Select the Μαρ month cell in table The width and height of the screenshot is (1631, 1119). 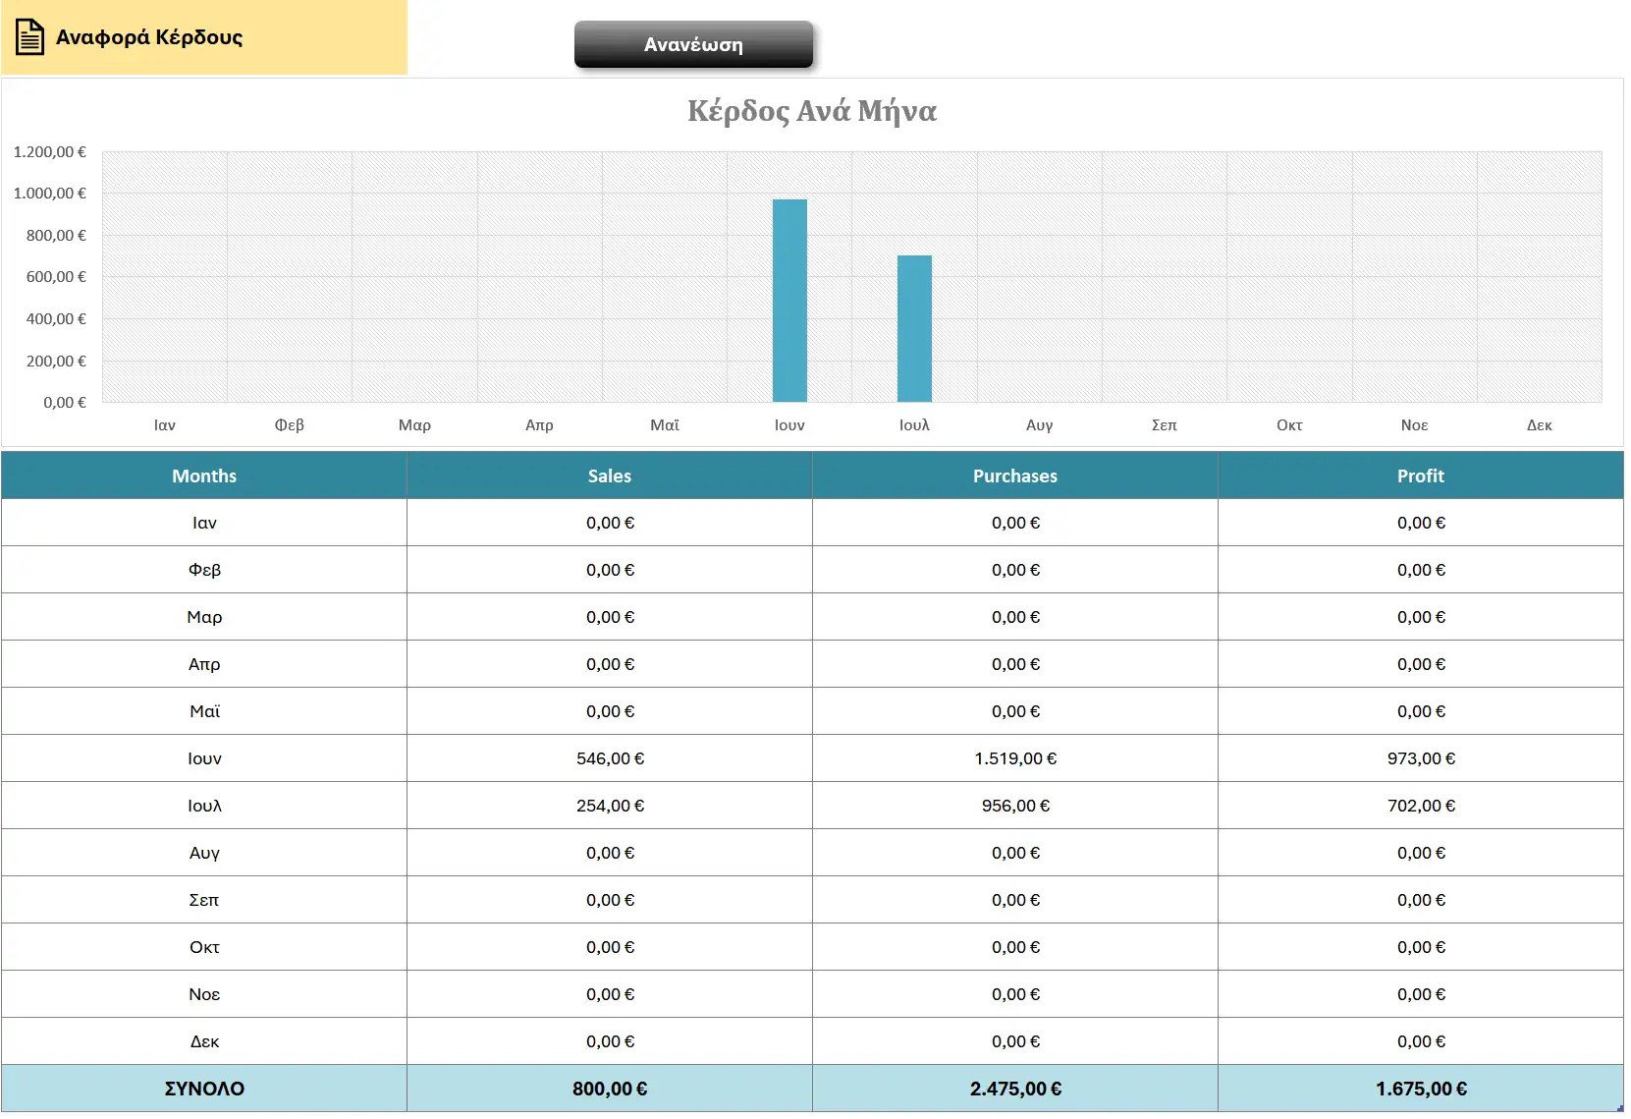point(204,617)
